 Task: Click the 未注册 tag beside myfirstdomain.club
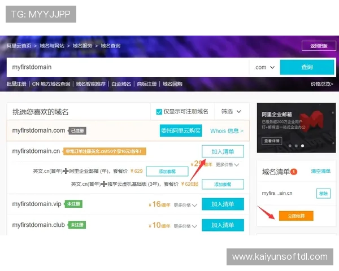click(77, 225)
